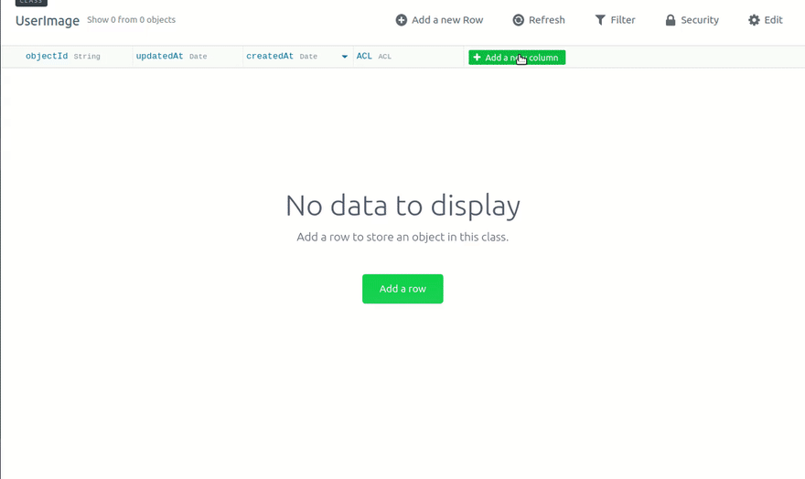Click the UserImage class title

(48, 21)
